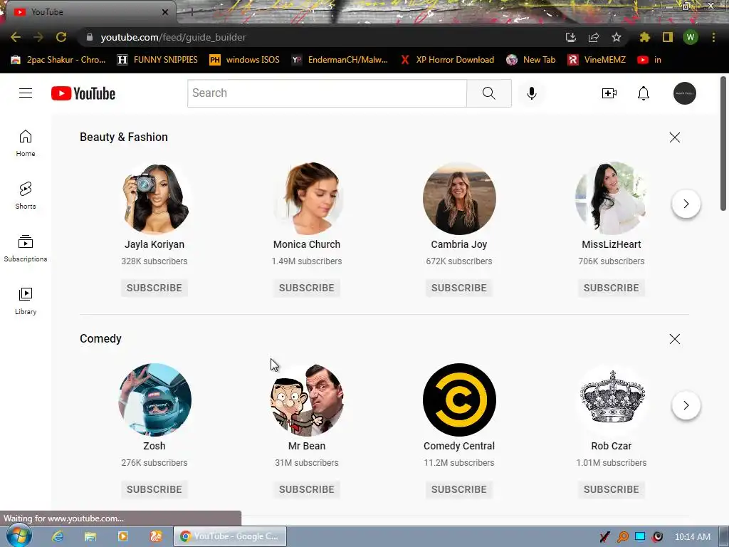The height and width of the screenshot is (547, 729).
Task: Subscribe to Mr Bean
Action: [306, 489]
